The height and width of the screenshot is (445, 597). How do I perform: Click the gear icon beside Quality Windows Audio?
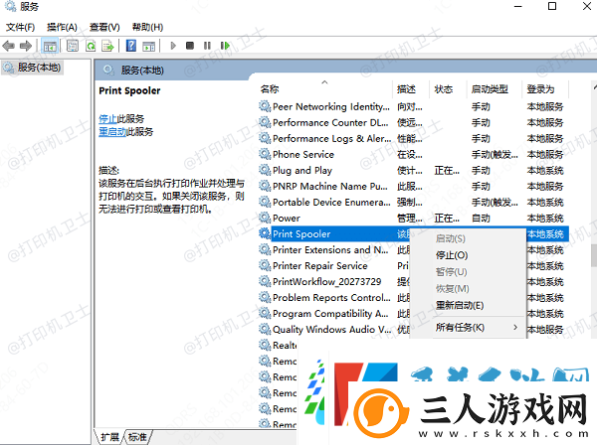(x=265, y=329)
